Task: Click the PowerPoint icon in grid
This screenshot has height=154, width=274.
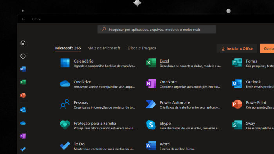Action: coord(237,104)
